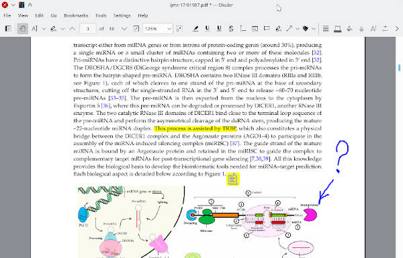Open the Bookmarks menu
The width and height of the screenshot is (403, 258).
[x=76, y=15]
